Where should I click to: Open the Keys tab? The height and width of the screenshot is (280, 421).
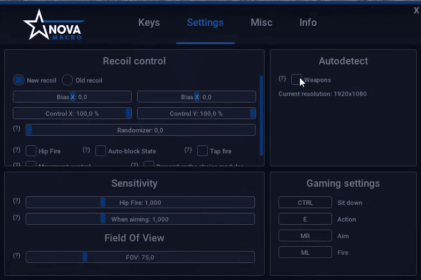click(149, 23)
